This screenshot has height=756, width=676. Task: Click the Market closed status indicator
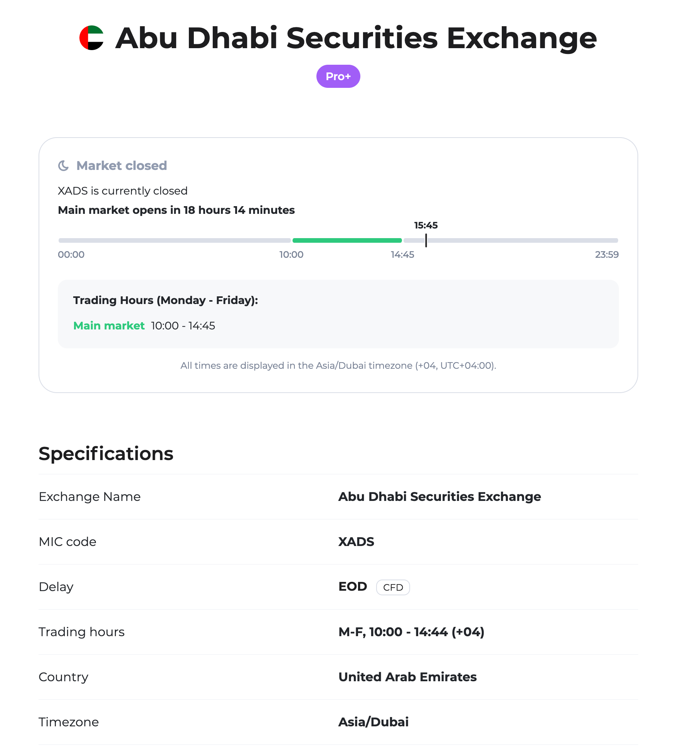pyautogui.click(x=121, y=165)
